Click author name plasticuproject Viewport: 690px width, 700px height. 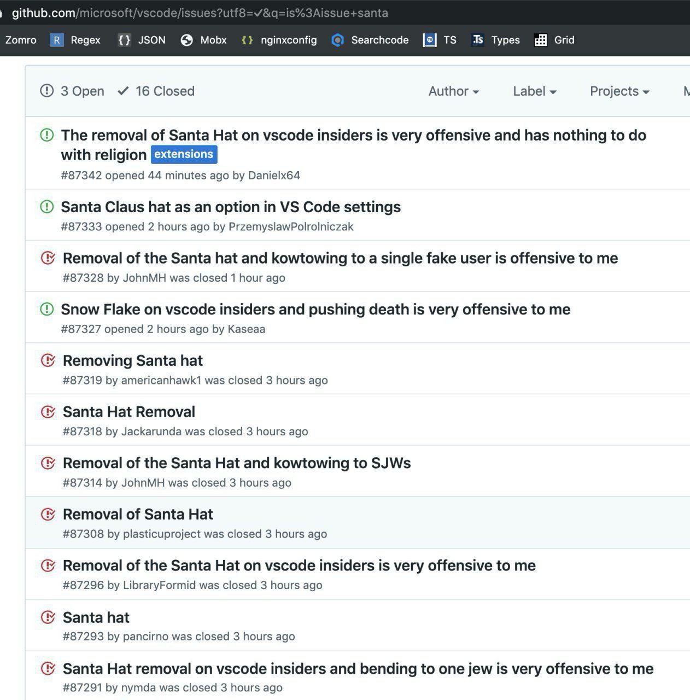[162, 534]
